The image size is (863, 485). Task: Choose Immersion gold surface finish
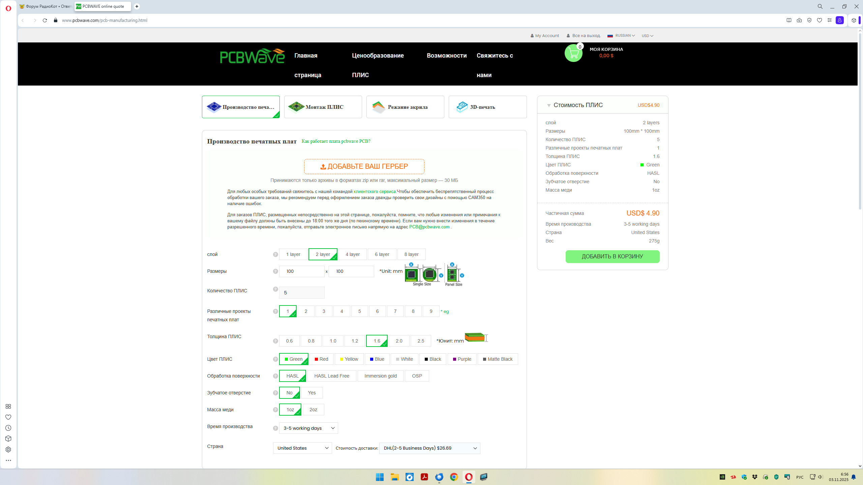(x=380, y=376)
